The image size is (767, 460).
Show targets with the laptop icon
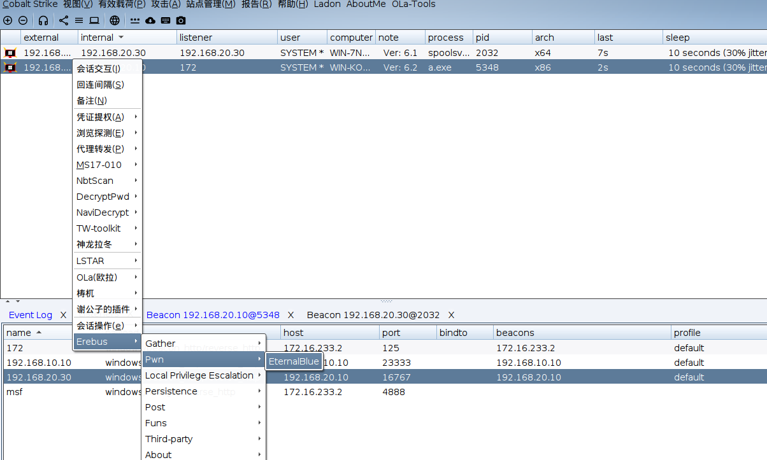click(x=94, y=20)
